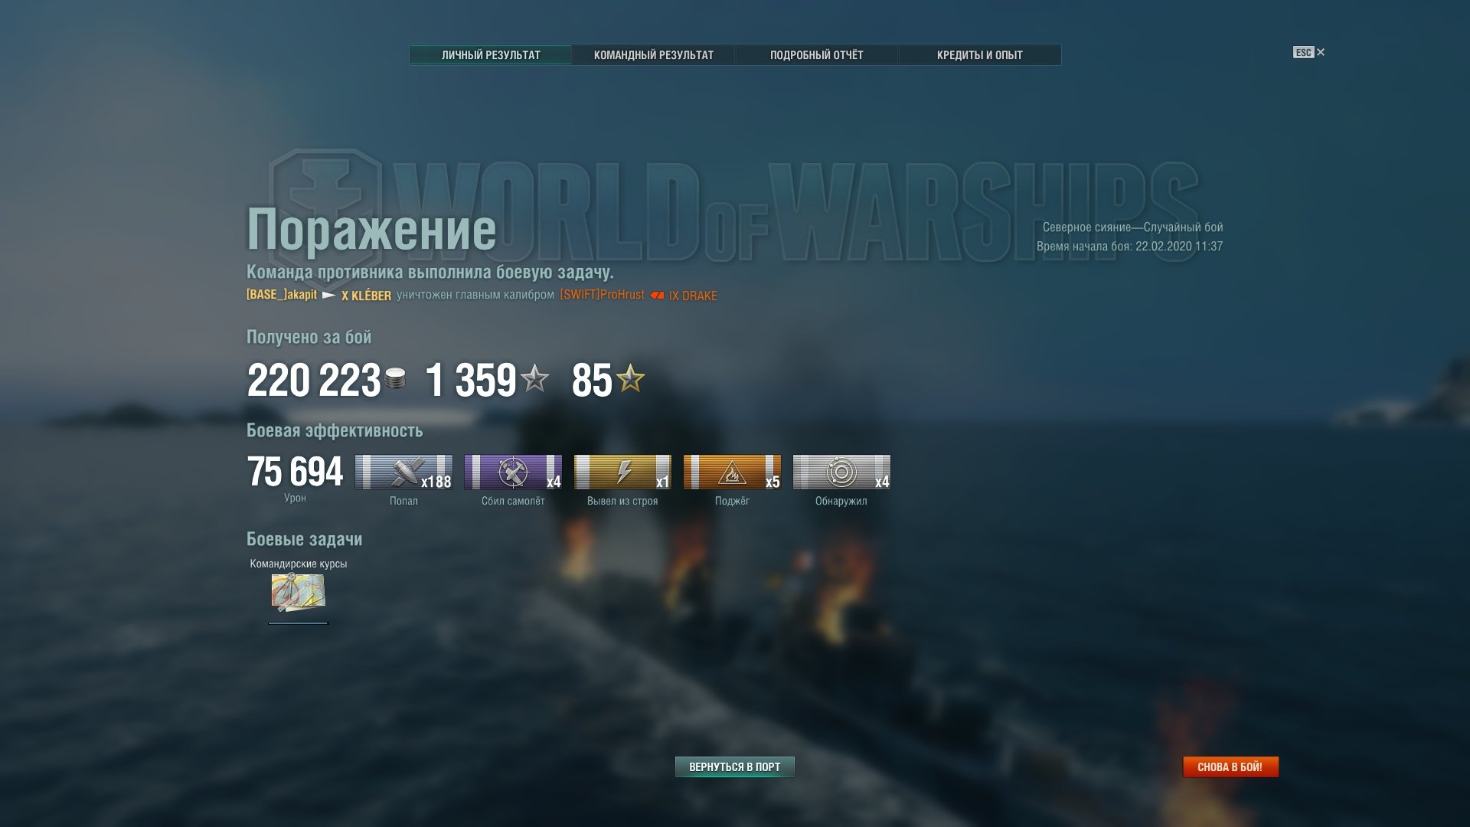Click the red ship icon before IX DRAKE
Image resolution: width=1470 pixels, height=827 pixels.
[x=657, y=295]
